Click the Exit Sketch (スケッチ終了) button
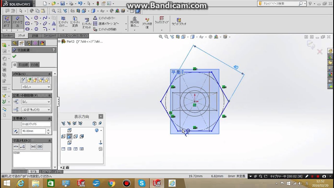This screenshot has width=334, height=188. [7, 22]
